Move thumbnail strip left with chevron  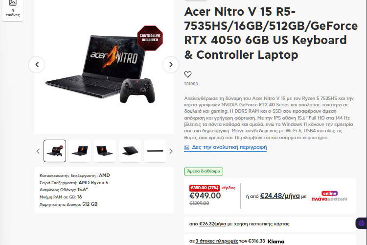coord(38,151)
